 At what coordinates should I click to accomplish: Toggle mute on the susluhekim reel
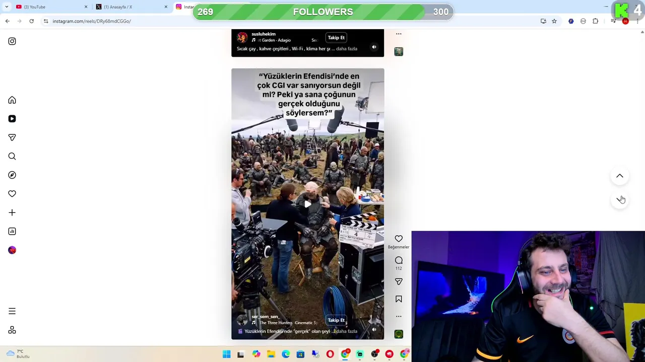pos(374,47)
